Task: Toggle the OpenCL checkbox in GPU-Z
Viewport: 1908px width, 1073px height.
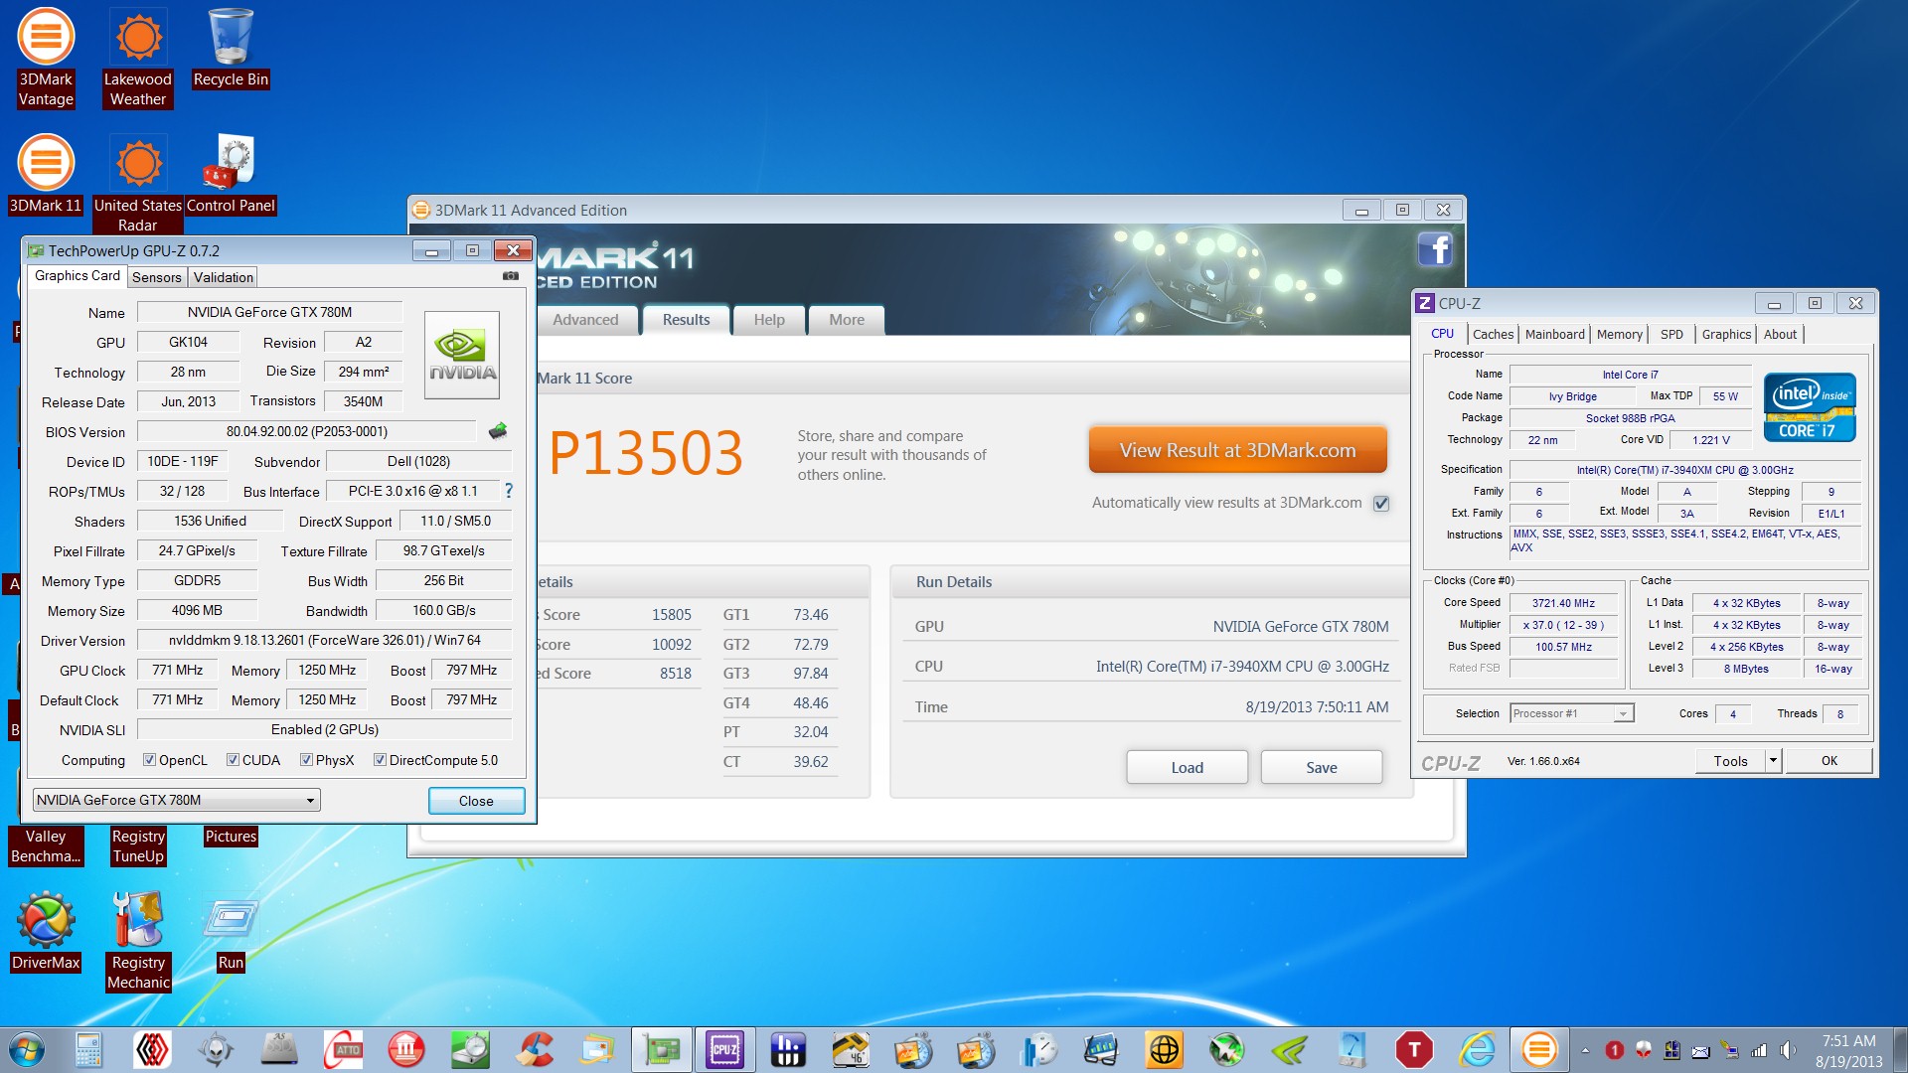Action: pyautogui.click(x=149, y=760)
